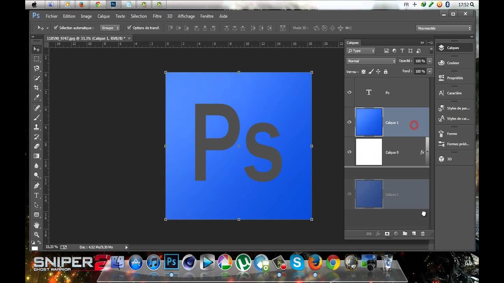Lock all with padlock icon
Viewport: 504px width, 283px height.
pos(385,72)
